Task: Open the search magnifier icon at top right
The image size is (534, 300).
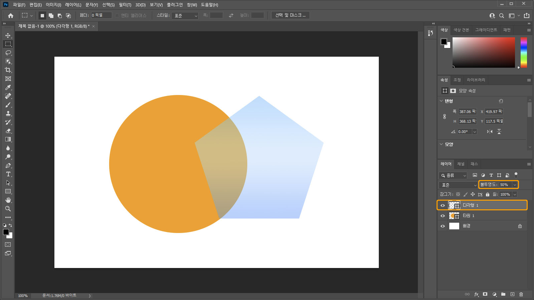Action: tap(501, 16)
